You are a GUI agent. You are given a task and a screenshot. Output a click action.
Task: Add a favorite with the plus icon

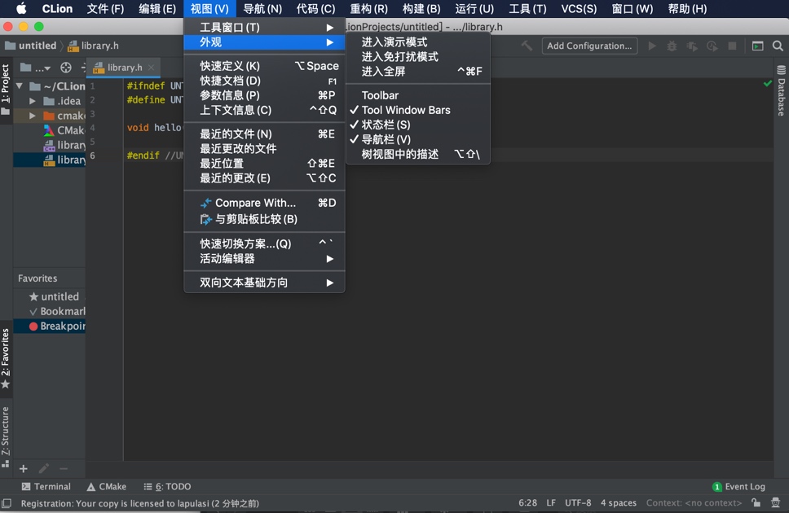tap(22, 468)
